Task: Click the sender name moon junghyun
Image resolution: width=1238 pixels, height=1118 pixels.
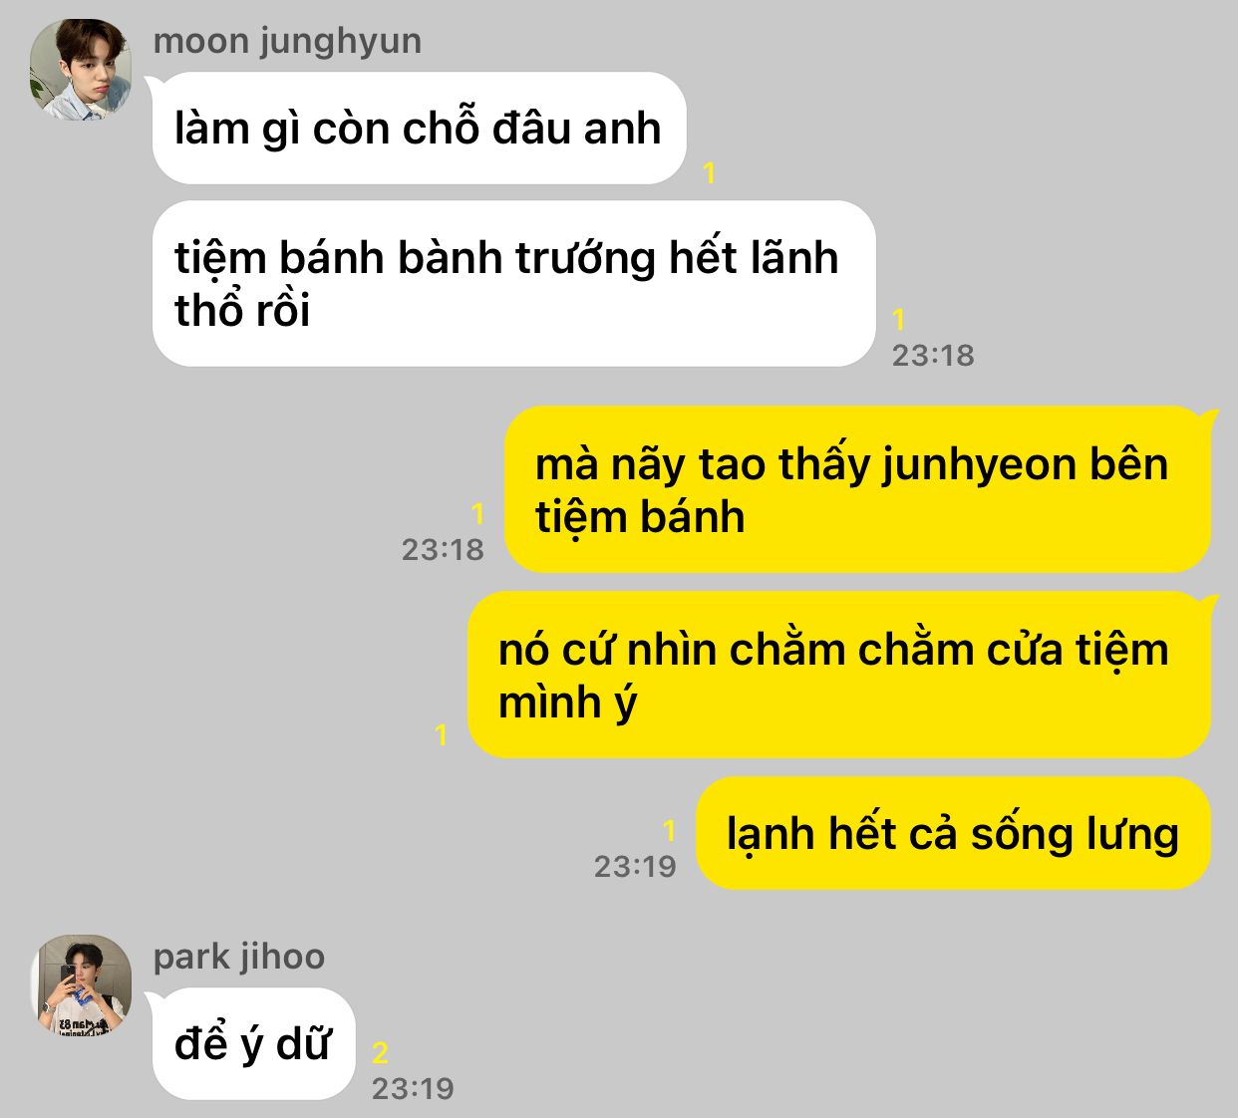Action: coord(287,41)
